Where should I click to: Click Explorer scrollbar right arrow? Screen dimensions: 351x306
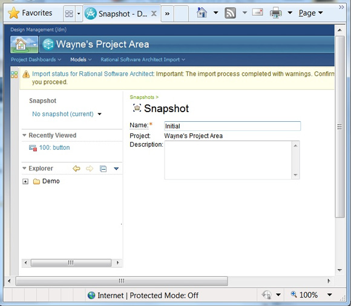pos(118,262)
